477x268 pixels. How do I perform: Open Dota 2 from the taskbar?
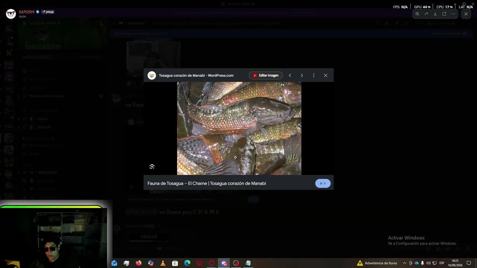pos(199,263)
